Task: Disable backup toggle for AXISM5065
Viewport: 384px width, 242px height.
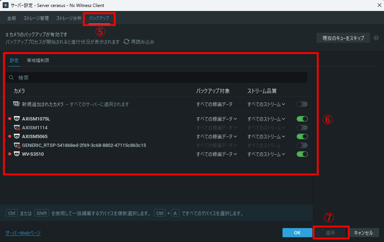Action: pyautogui.click(x=302, y=136)
